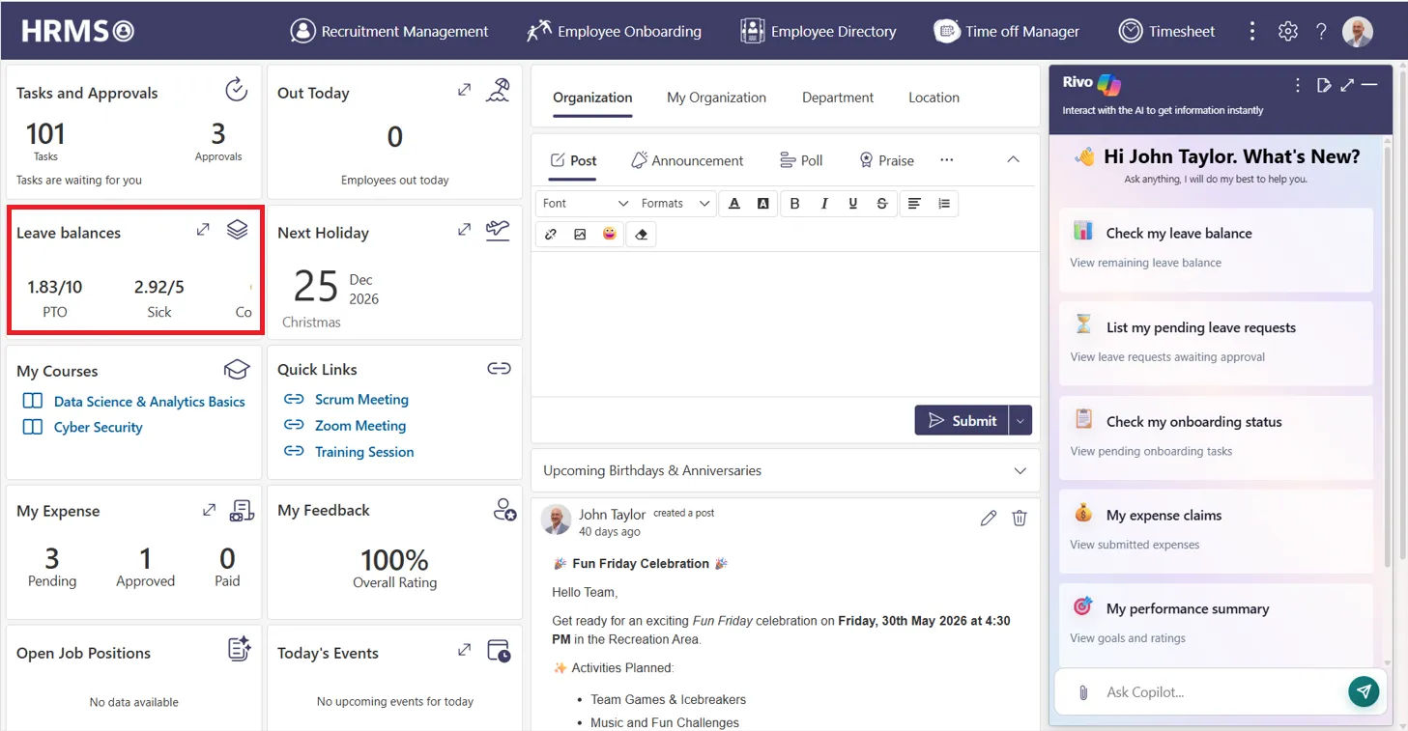Select the Poll post type

click(x=800, y=160)
